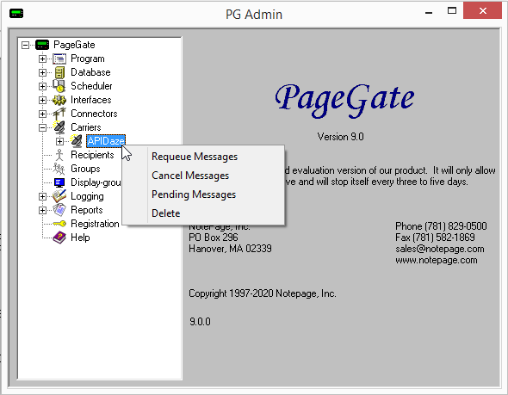Select the PageGate tree label
Image resolution: width=508 pixels, height=395 pixels.
(74, 45)
